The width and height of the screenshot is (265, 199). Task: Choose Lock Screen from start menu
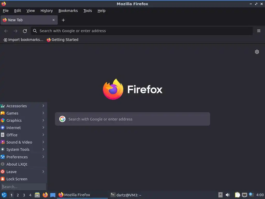[24, 179]
